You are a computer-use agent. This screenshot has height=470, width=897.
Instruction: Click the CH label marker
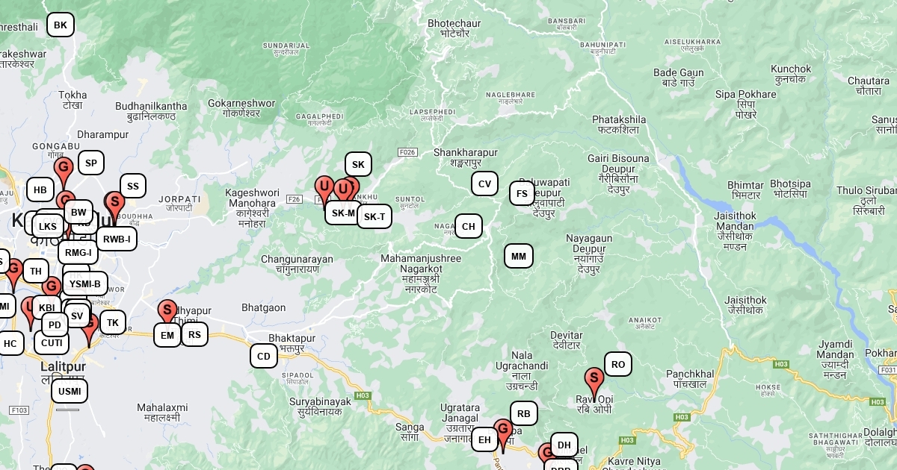coord(469,226)
